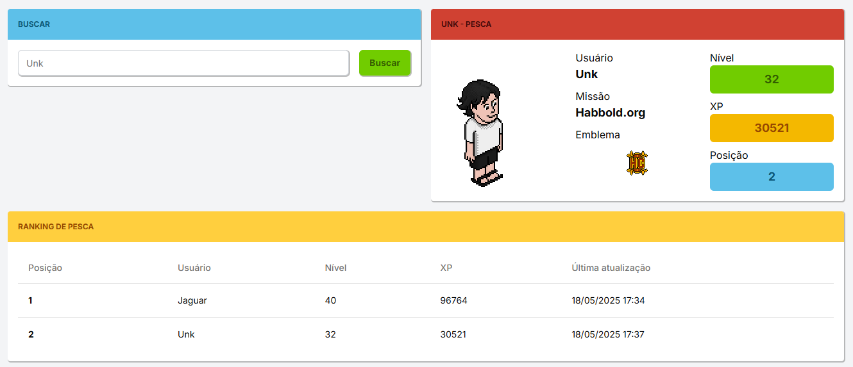The width and height of the screenshot is (853, 367).
Task: Click the orange XP 30521 badge
Action: click(771, 128)
